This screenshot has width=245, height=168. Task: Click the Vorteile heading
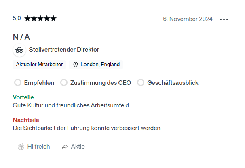click(x=23, y=97)
